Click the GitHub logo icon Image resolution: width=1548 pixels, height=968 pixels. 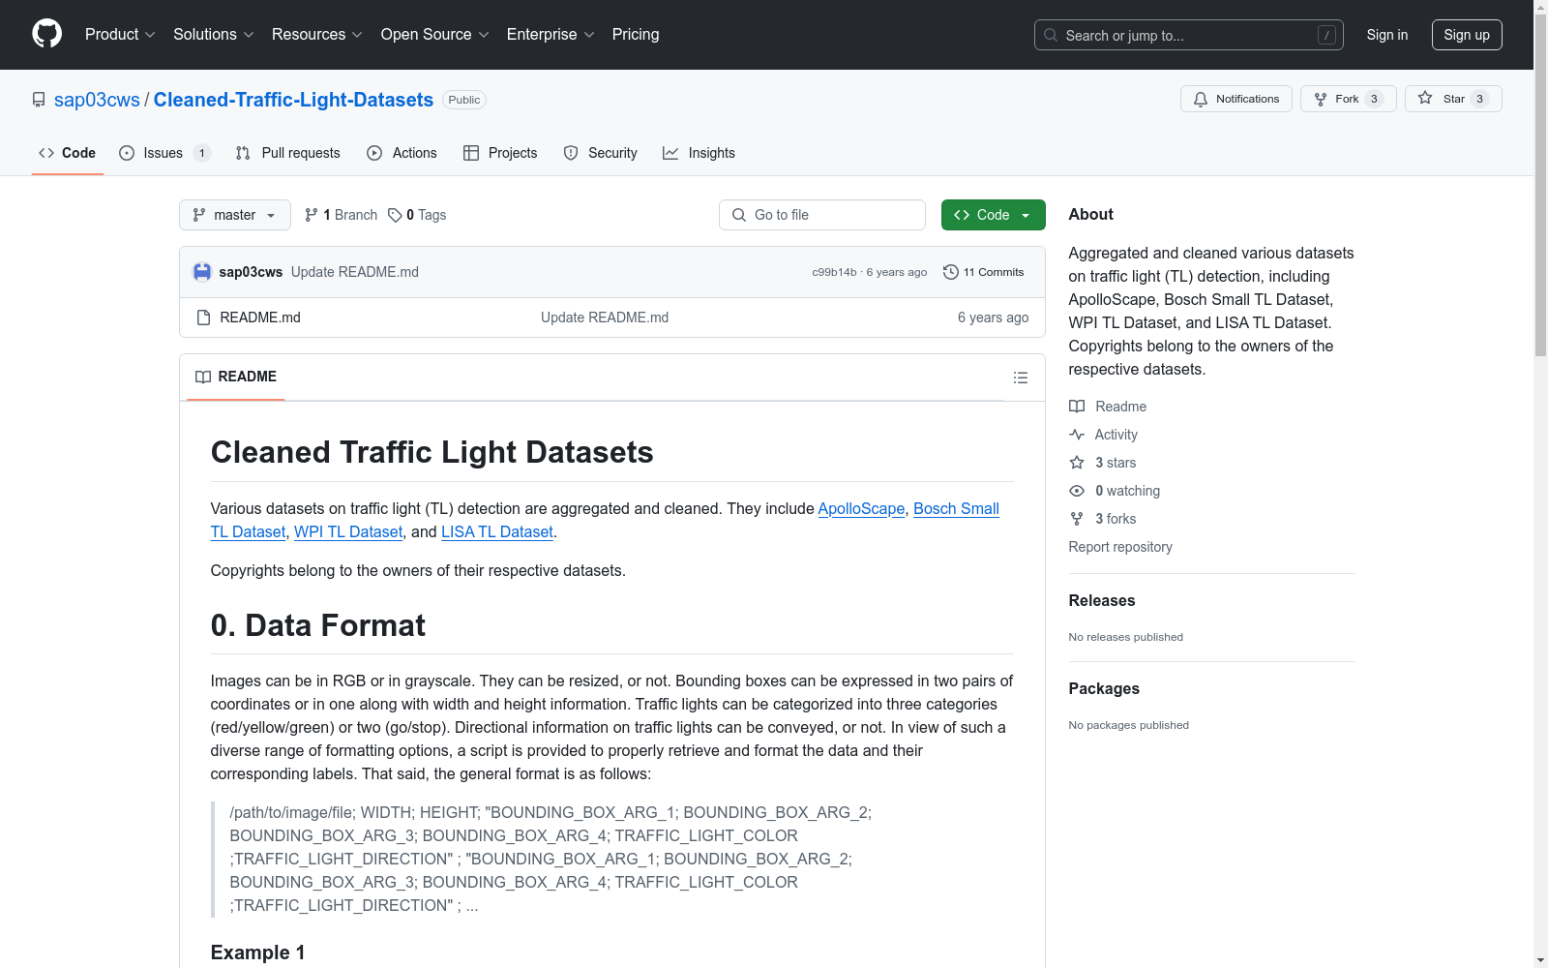click(46, 34)
